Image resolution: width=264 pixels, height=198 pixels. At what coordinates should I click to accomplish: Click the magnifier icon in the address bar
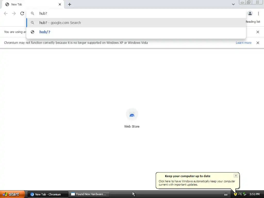pyautogui.click(x=32, y=13)
